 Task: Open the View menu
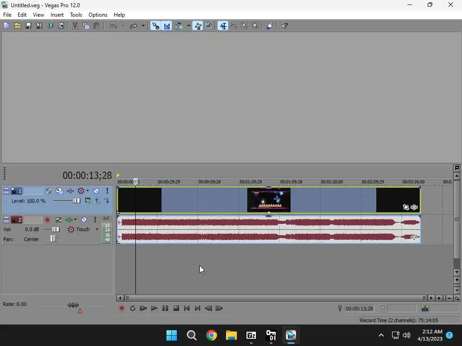38,15
